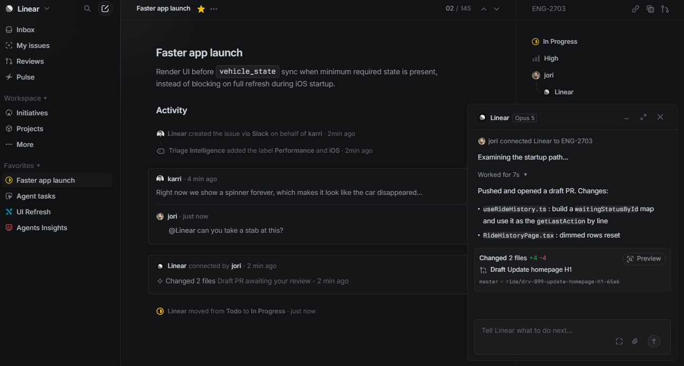The width and height of the screenshot is (684, 366).
Task: Toggle the favorite star on issue title
Action: point(201,9)
